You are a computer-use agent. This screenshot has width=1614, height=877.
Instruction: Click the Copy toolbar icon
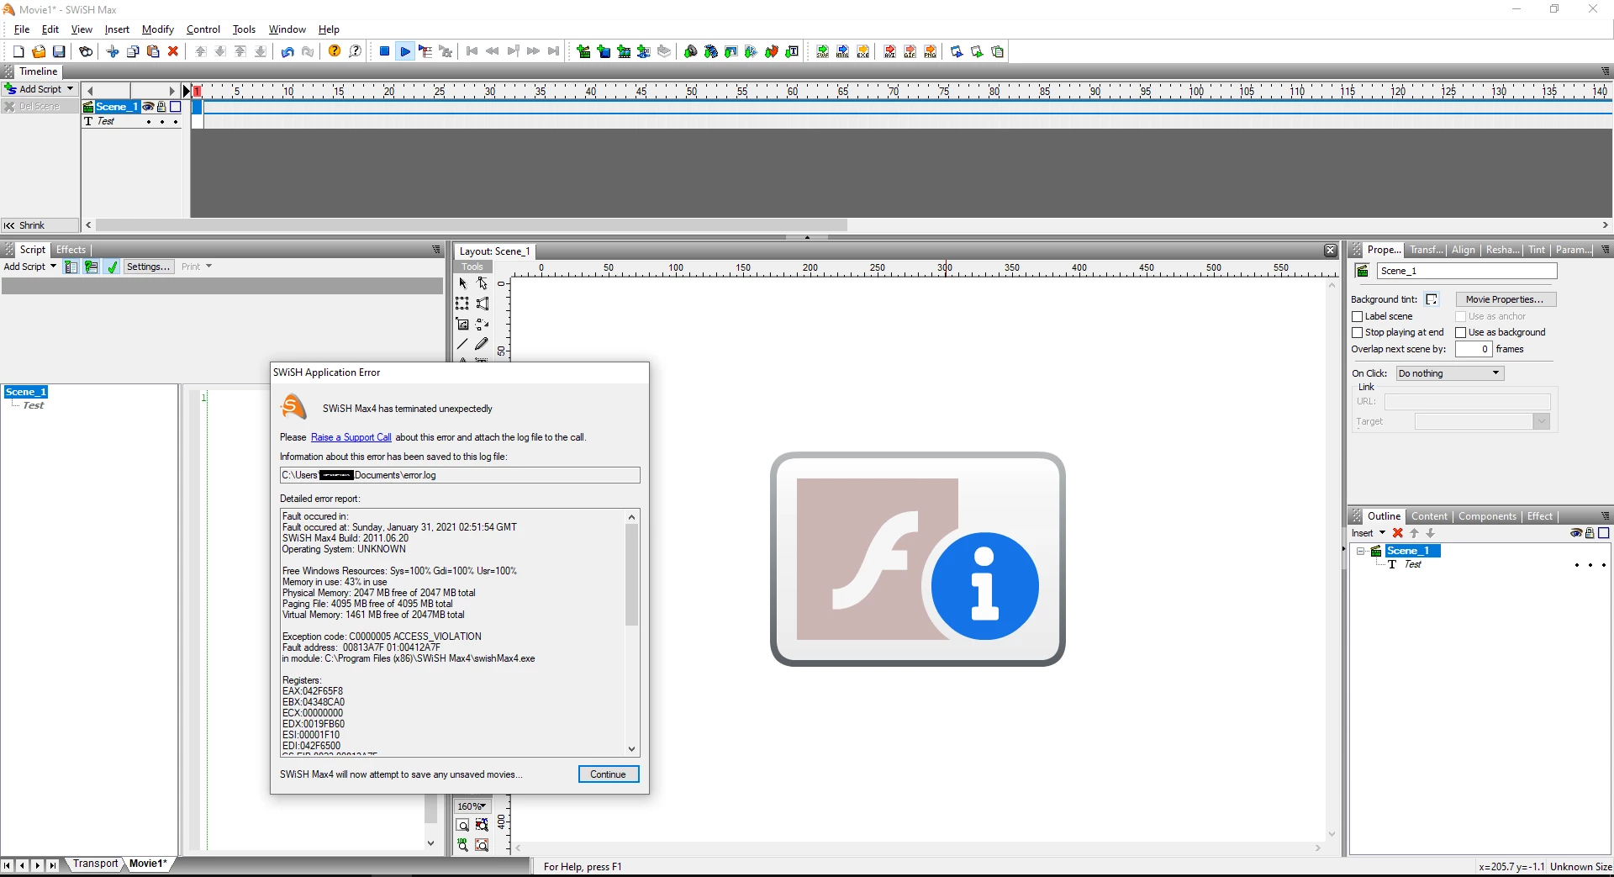(133, 52)
